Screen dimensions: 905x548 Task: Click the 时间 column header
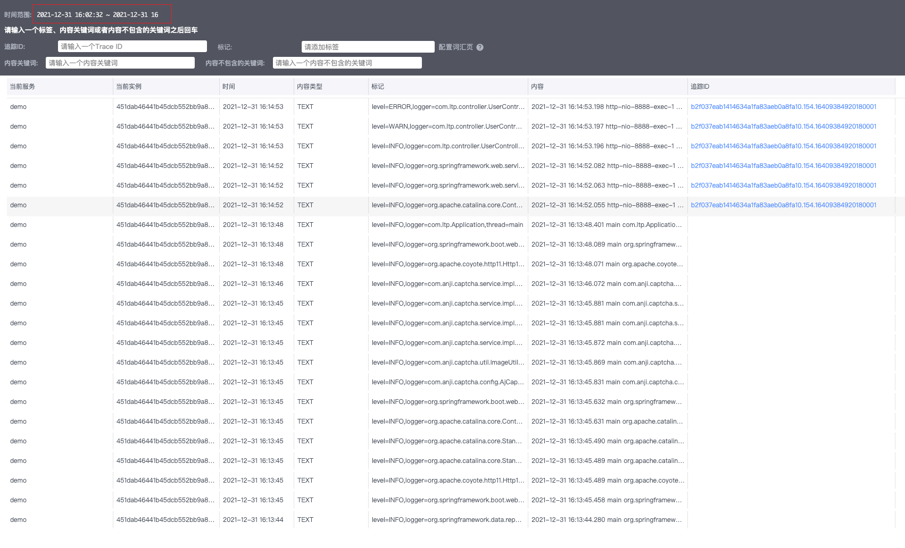coord(229,86)
